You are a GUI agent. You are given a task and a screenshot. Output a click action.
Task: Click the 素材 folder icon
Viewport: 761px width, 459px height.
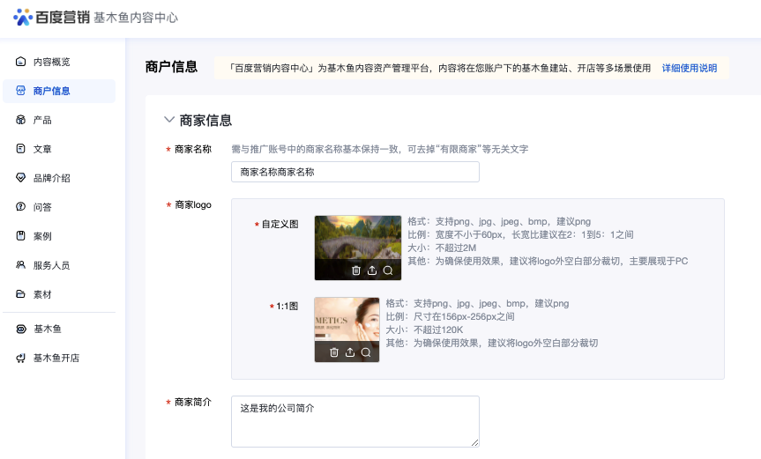20,294
